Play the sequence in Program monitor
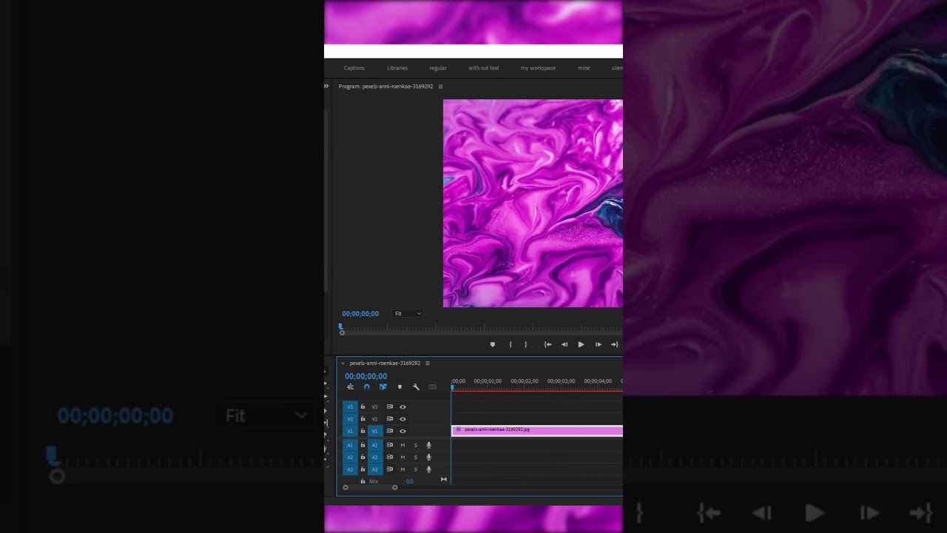The image size is (947, 533). (x=581, y=344)
